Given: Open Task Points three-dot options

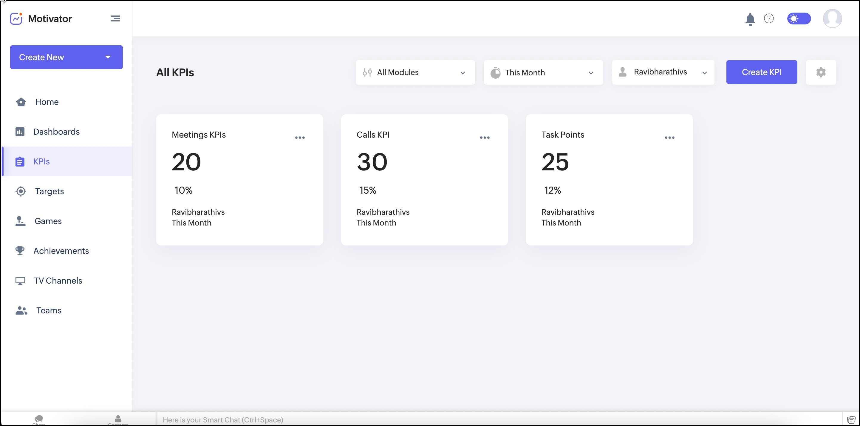Looking at the screenshot, I should pyautogui.click(x=669, y=137).
